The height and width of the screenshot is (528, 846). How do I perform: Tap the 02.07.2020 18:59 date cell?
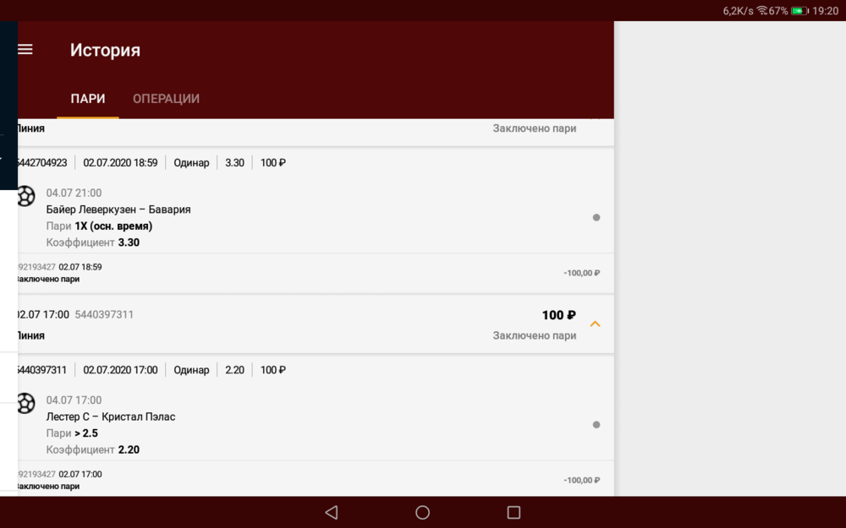(120, 163)
